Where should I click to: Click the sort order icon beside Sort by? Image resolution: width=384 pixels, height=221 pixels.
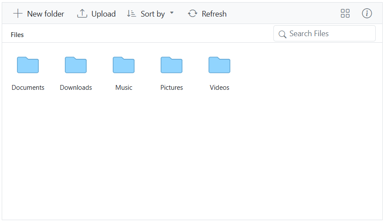[x=131, y=14]
